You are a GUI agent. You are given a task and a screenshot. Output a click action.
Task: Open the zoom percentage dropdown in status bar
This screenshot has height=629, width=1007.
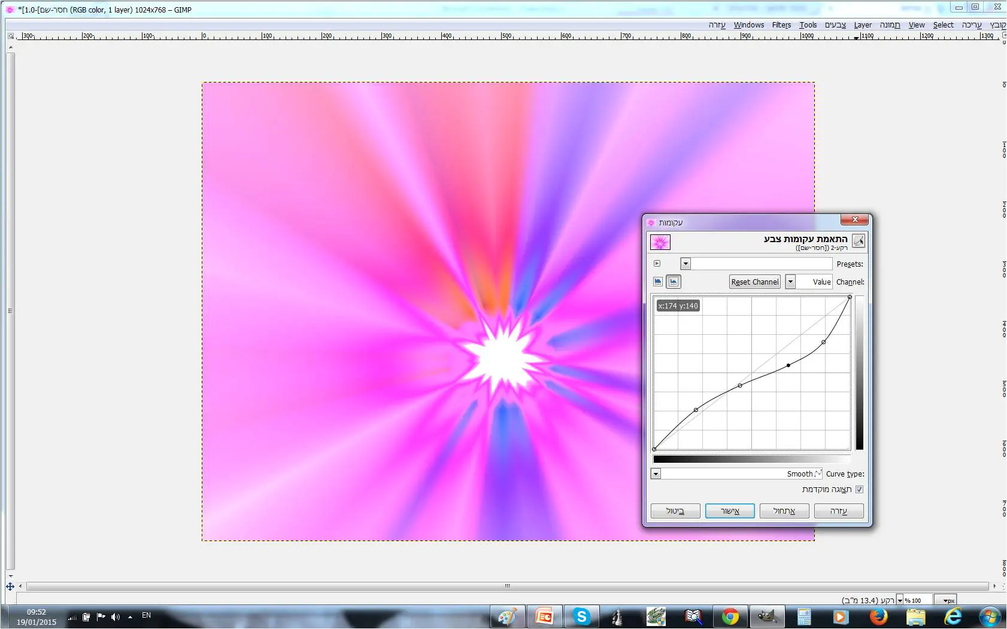[900, 600]
